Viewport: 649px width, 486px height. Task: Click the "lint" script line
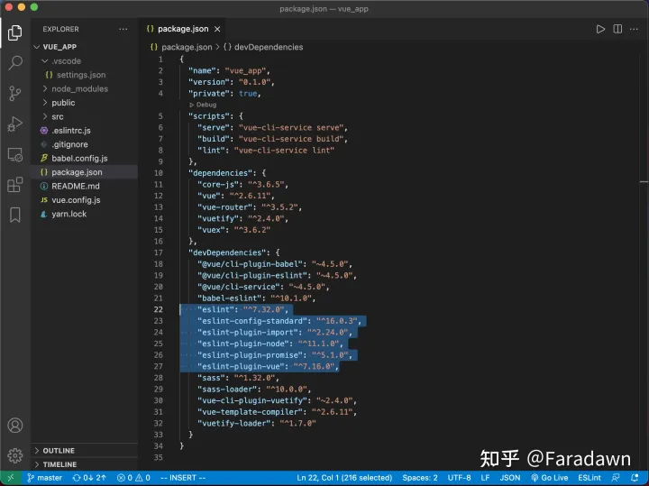pos(265,151)
